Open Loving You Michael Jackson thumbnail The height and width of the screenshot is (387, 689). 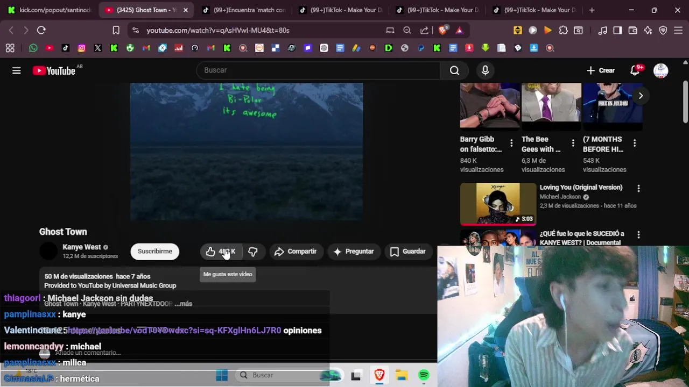point(498,204)
